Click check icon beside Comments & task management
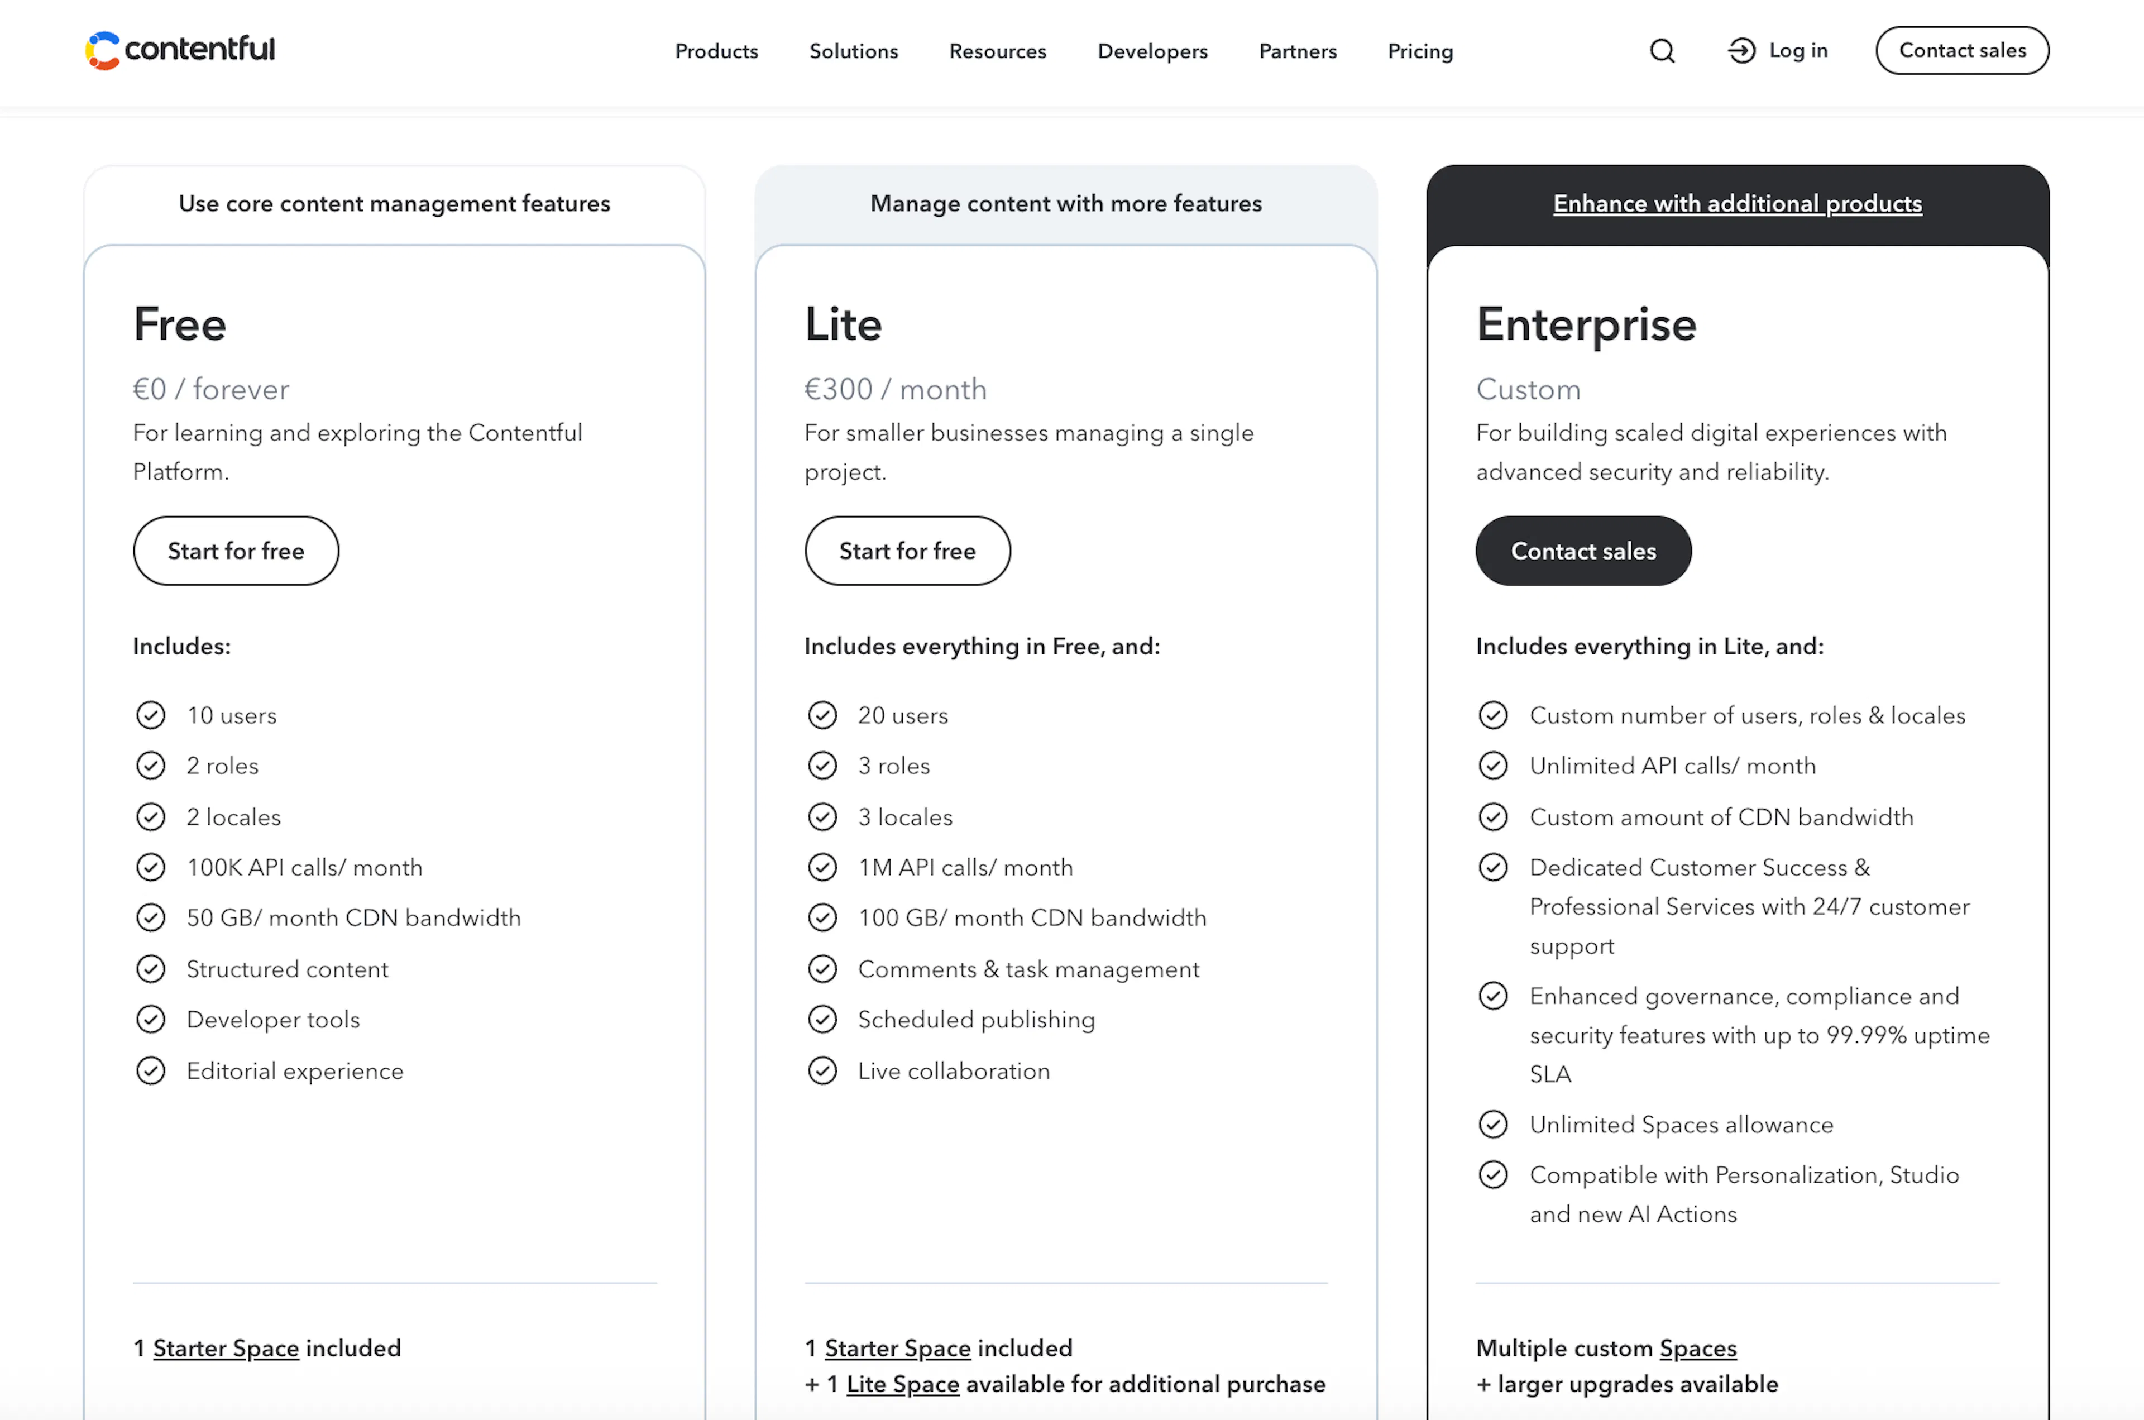The width and height of the screenshot is (2144, 1420). click(x=822, y=969)
